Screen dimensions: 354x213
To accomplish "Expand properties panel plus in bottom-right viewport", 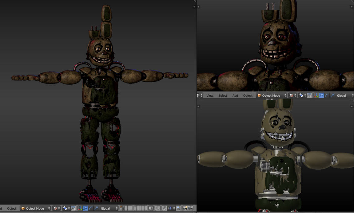I will (x=352, y=106).
